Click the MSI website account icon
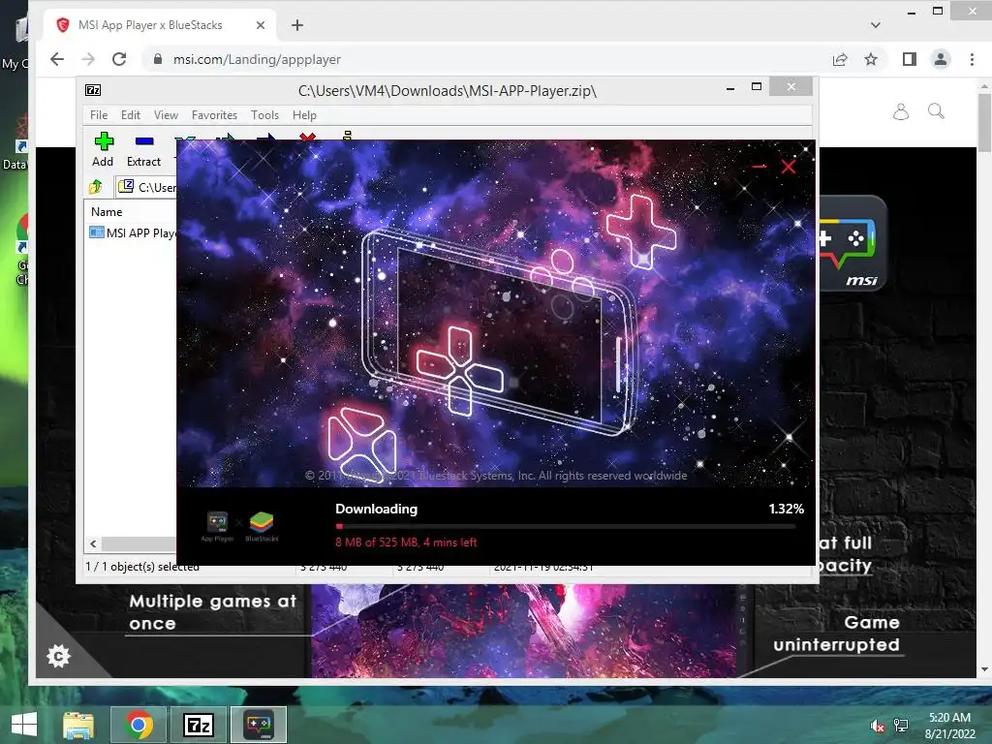The height and width of the screenshot is (744, 992). [x=900, y=112]
